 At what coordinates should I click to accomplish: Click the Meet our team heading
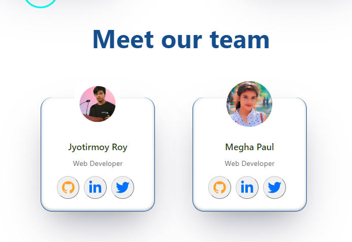point(181,40)
